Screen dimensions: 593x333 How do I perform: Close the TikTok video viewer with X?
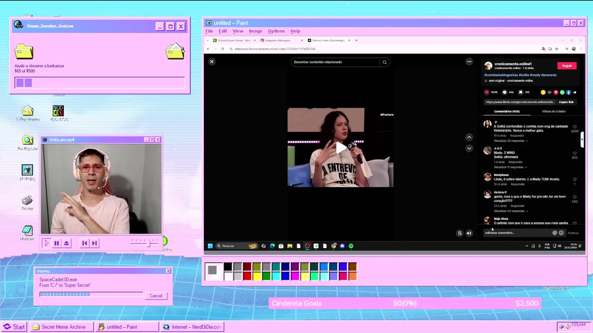[x=212, y=62]
